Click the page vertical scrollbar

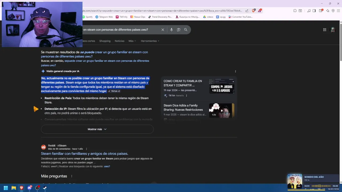pos(341,43)
